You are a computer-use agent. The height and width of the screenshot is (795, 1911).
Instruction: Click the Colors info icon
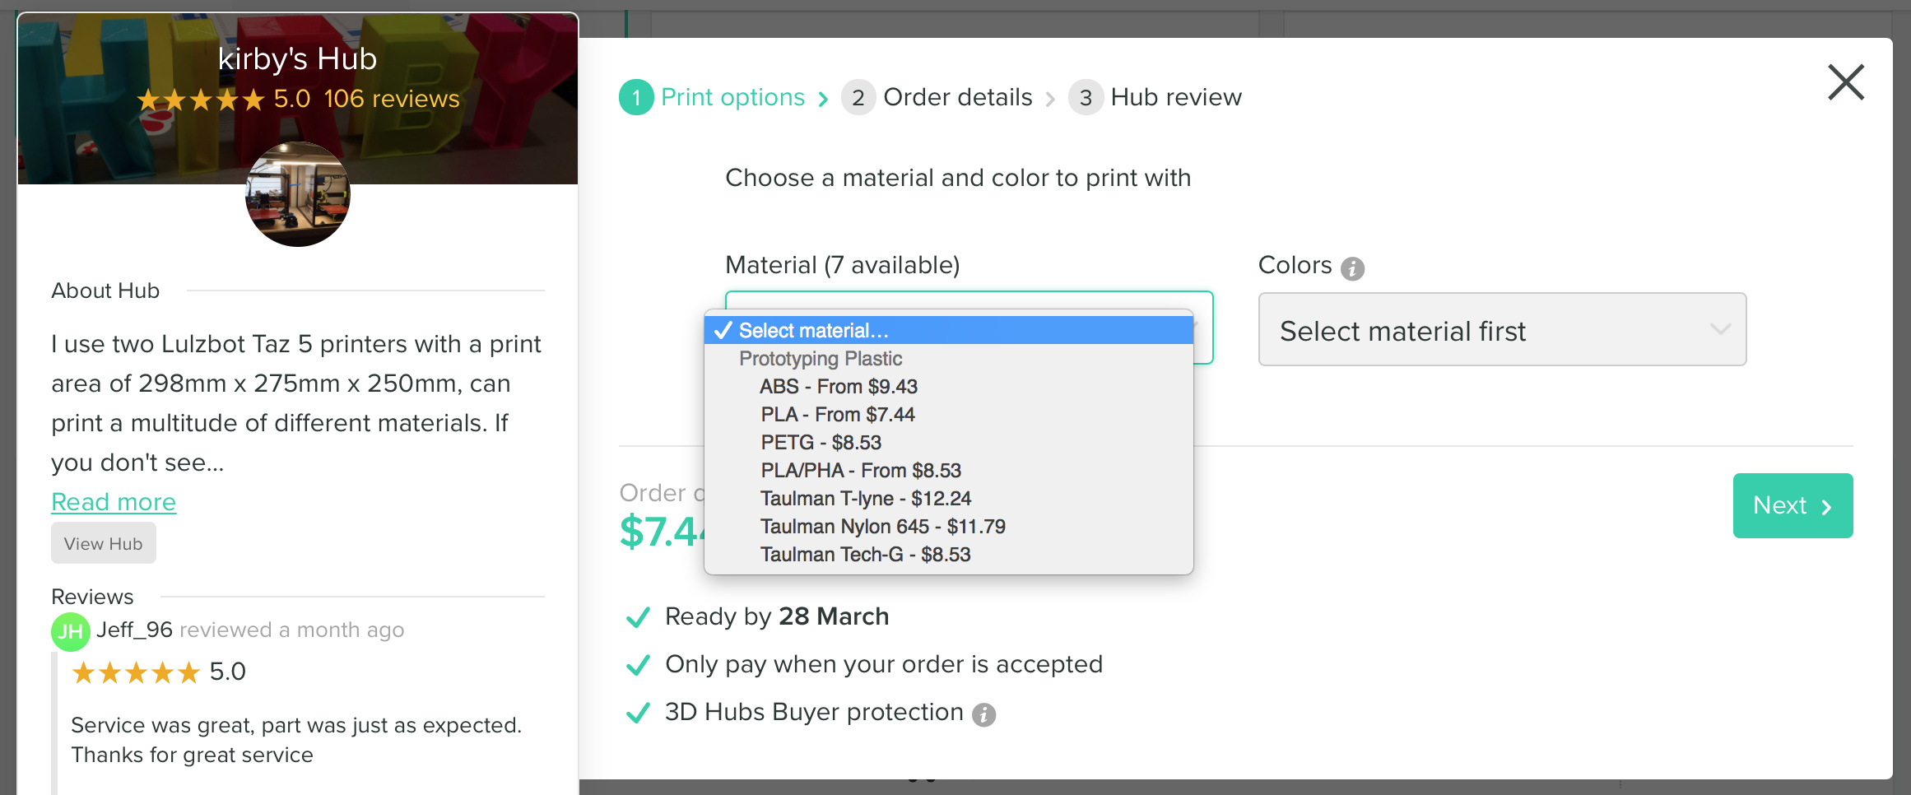click(x=1352, y=268)
